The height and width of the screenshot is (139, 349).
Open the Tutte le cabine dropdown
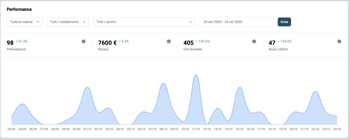25,22
